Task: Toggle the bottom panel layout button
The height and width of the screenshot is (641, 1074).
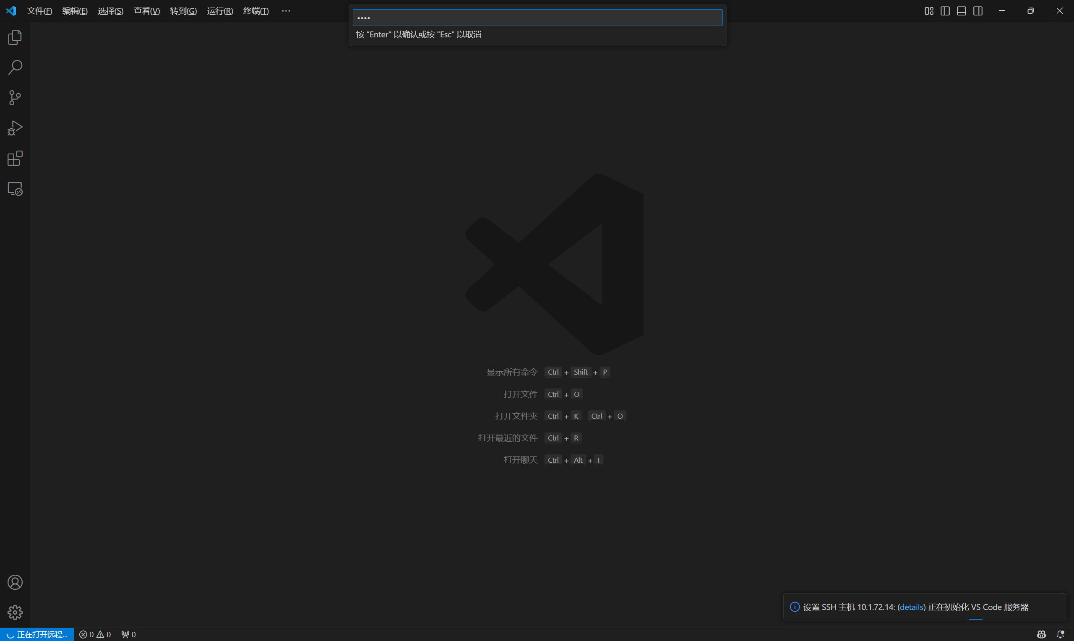Action: click(961, 11)
